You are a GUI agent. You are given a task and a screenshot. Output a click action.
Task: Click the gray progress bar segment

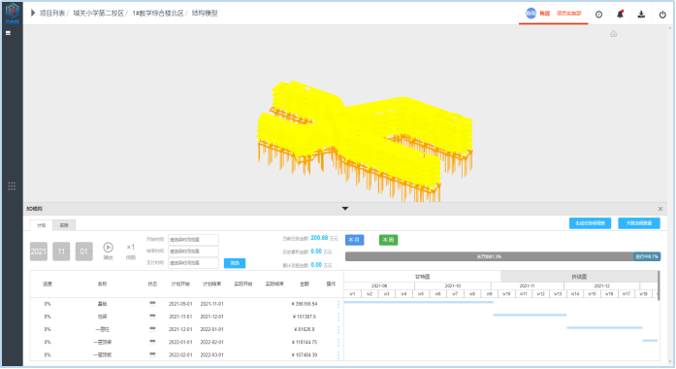[489, 256]
